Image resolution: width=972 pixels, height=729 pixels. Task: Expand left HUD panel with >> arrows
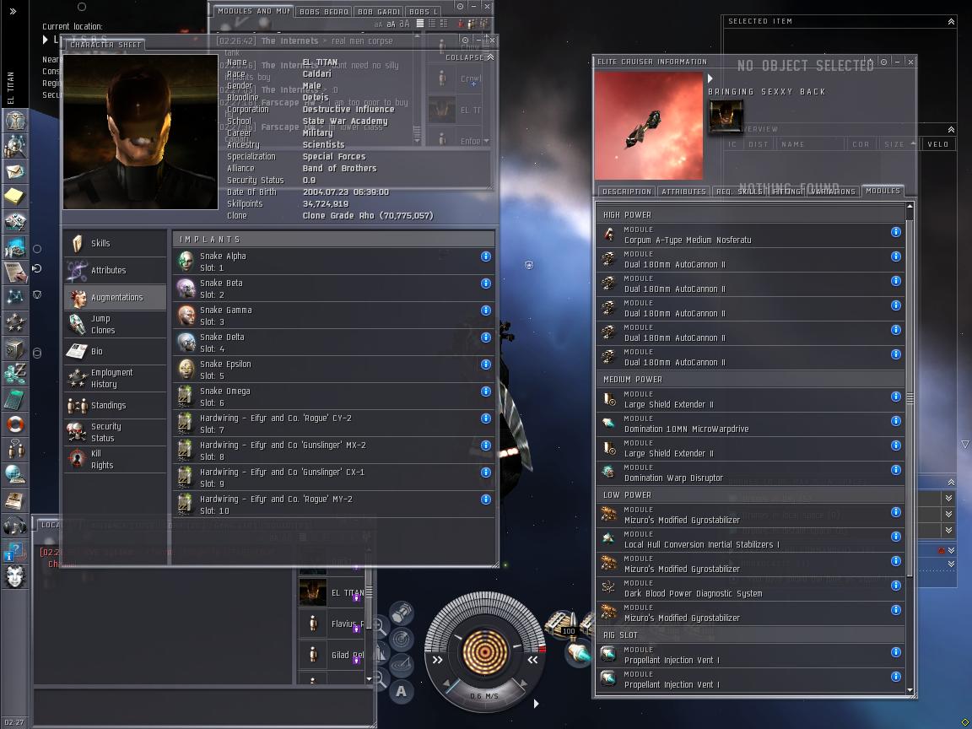(x=438, y=660)
